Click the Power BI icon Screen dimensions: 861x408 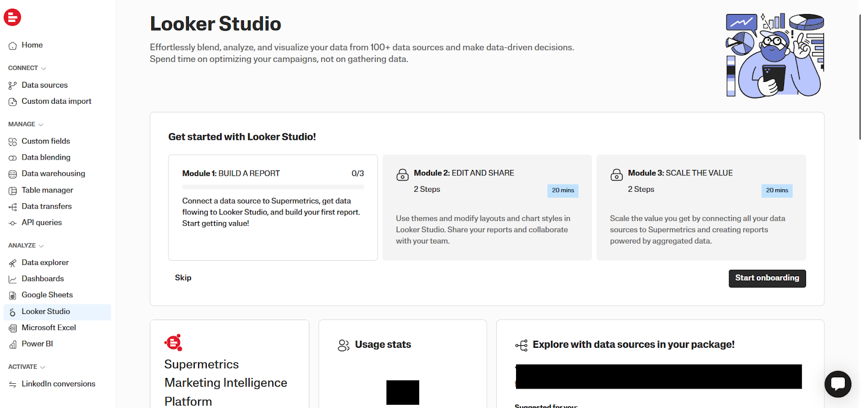click(12, 344)
